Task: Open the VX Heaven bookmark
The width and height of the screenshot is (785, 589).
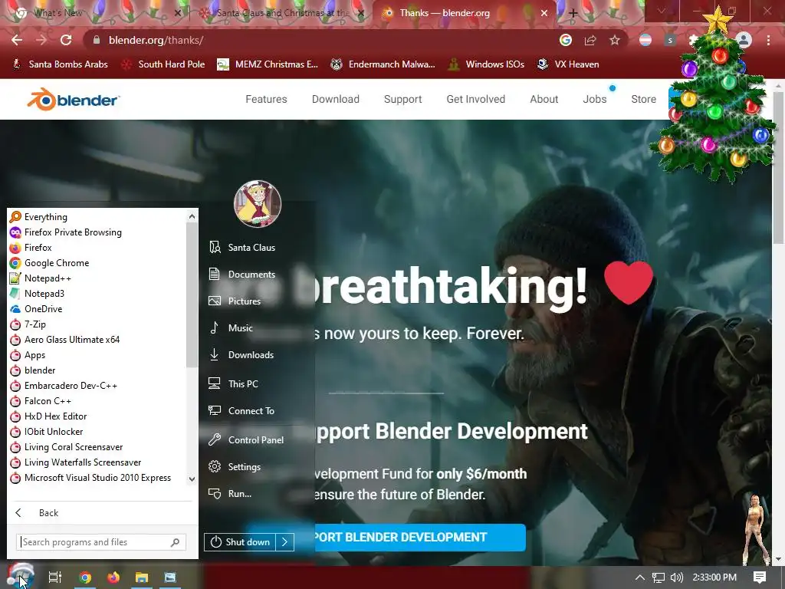Action: (568, 64)
